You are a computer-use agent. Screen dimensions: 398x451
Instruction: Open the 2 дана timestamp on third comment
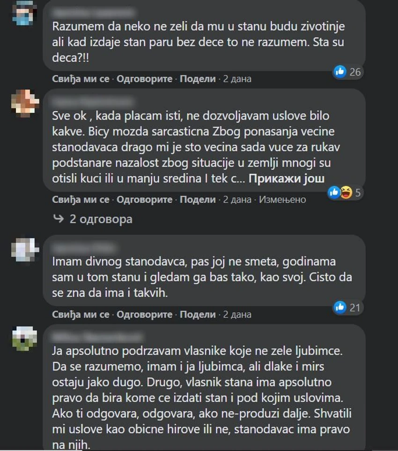(x=237, y=315)
